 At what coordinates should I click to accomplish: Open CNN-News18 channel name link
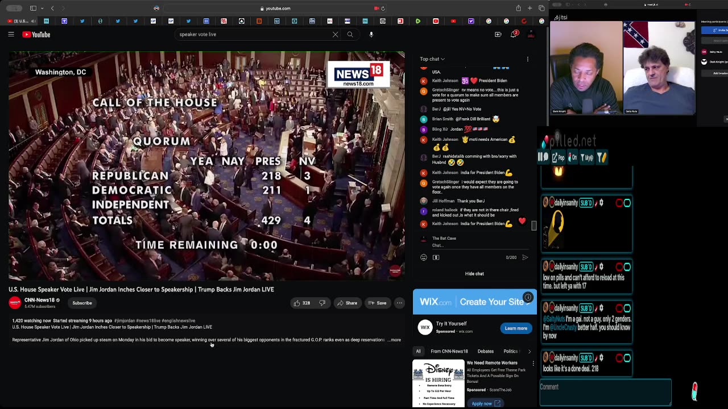39,300
